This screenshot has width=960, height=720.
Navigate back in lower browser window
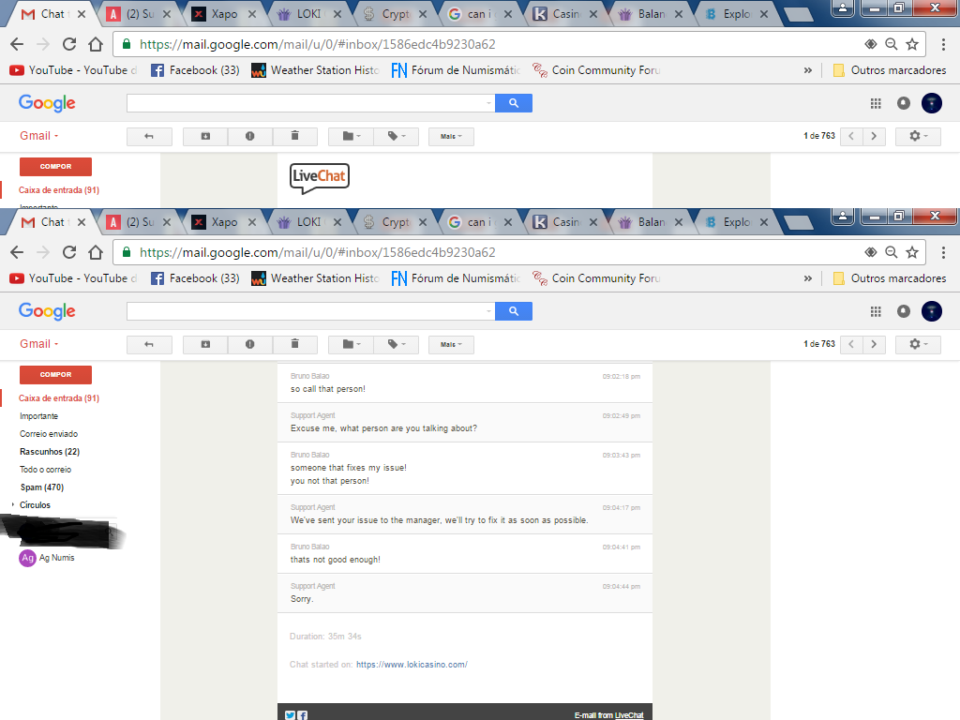point(17,252)
